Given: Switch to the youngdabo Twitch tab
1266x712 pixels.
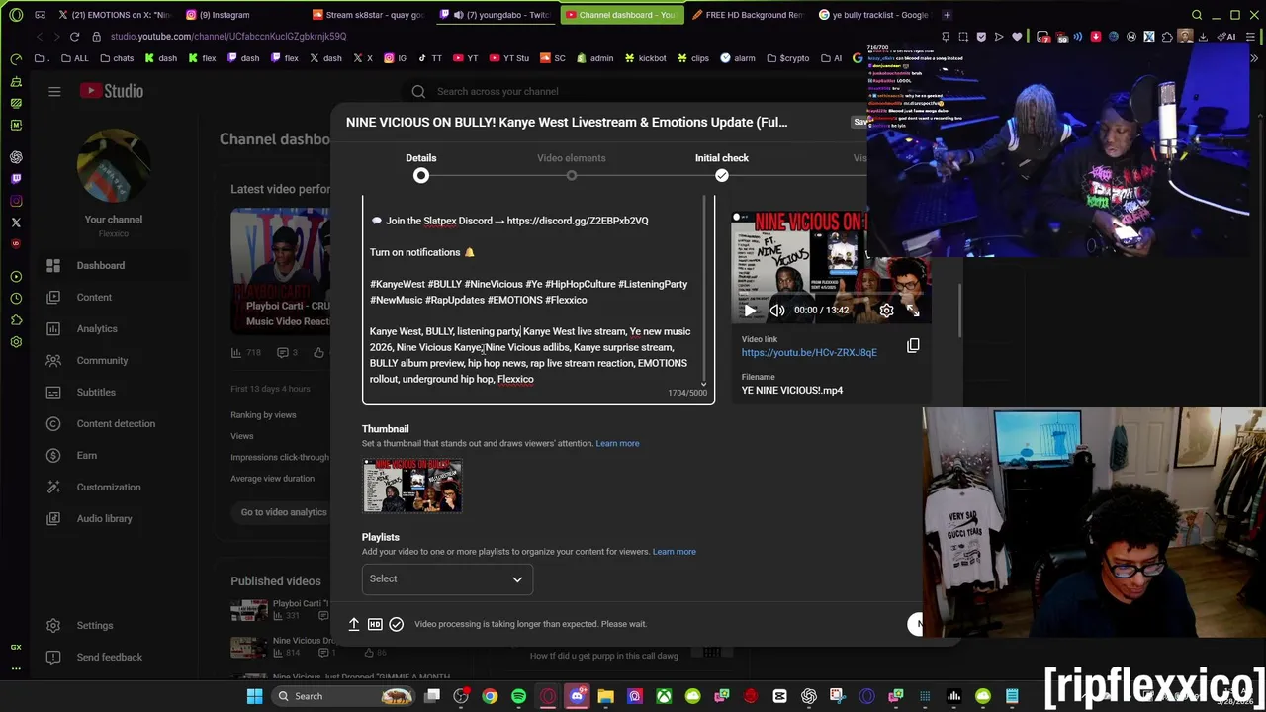Looking at the screenshot, I should (495, 15).
